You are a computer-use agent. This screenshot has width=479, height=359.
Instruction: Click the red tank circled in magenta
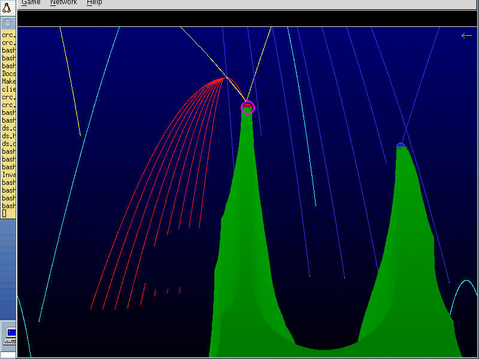247,107
